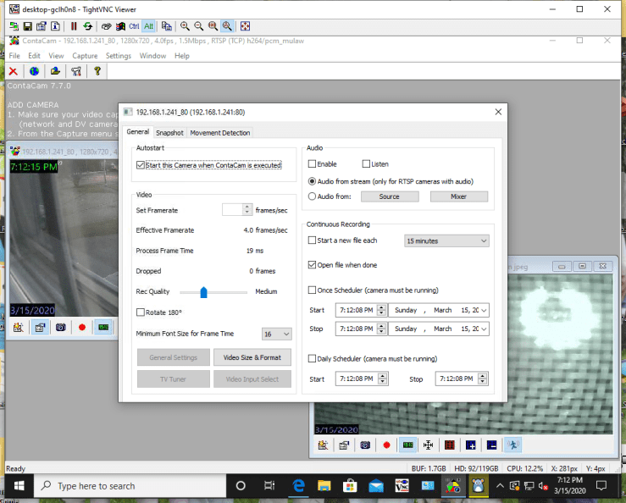Image resolution: width=626 pixels, height=503 pixels.
Task: Click the red record button in left camera toolbar
Action: coord(82,327)
